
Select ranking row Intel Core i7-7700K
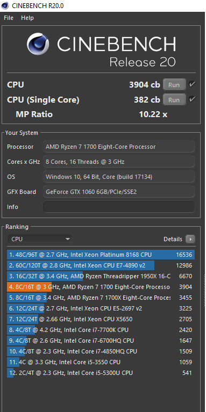pyautogui.click(x=101, y=330)
